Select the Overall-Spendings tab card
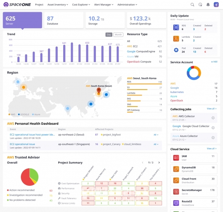223x212 pixels. [x=146, y=20]
